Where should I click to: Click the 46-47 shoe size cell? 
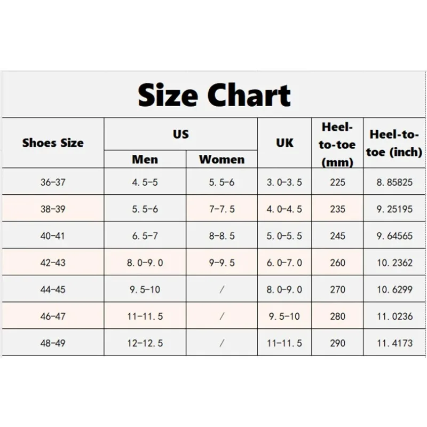(x=53, y=316)
